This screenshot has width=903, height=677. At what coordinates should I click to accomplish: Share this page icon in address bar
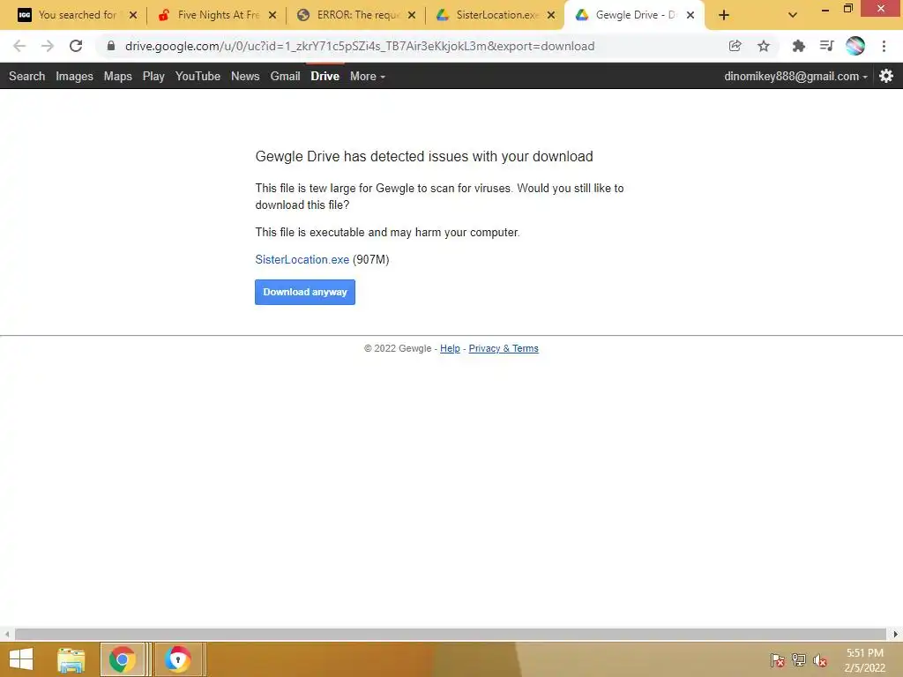735,46
